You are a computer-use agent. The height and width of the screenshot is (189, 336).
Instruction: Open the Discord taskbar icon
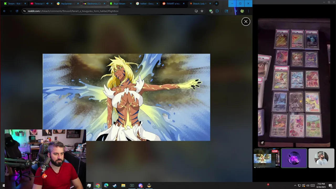140,186
